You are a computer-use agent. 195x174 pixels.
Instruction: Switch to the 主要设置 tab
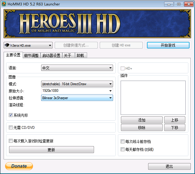click(x=13, y=55)
